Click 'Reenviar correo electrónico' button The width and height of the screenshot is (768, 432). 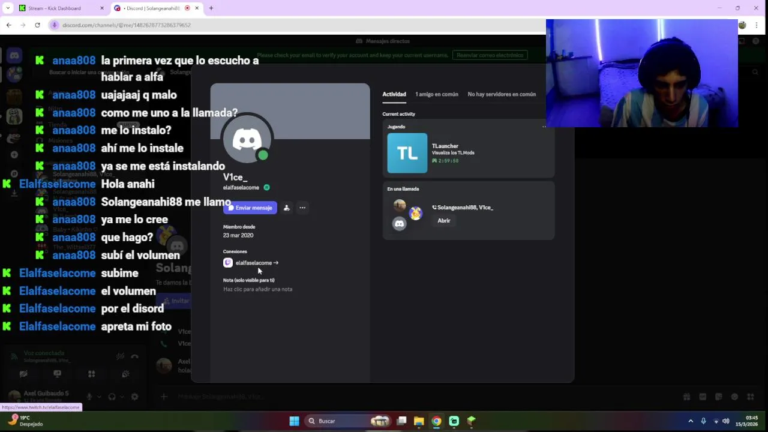[x=490, y=55]
